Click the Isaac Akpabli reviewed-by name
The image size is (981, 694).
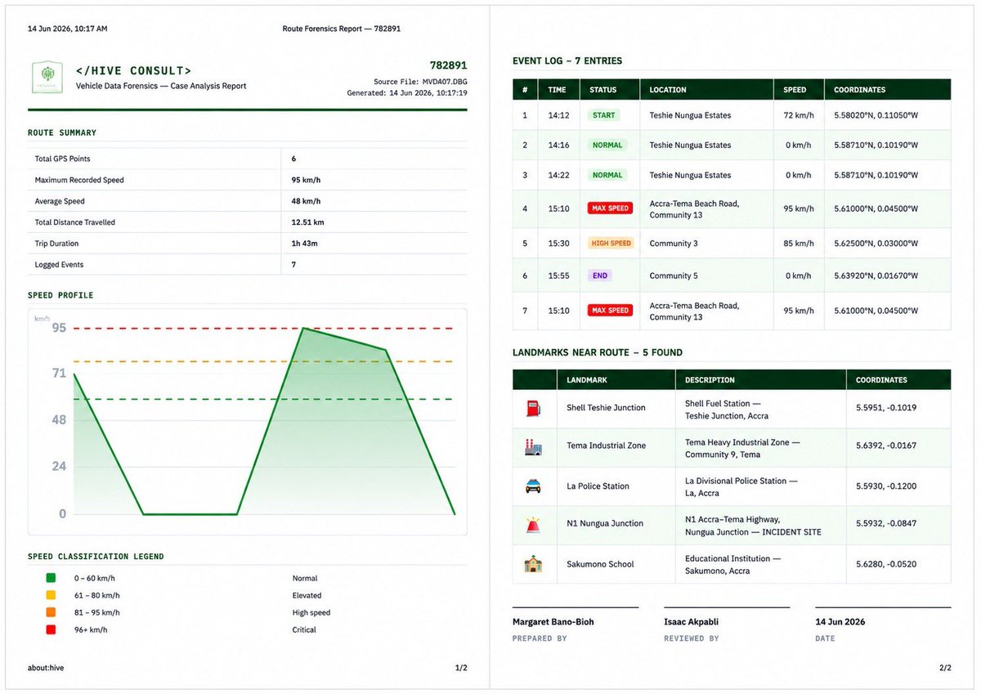(x=692, y=622)
